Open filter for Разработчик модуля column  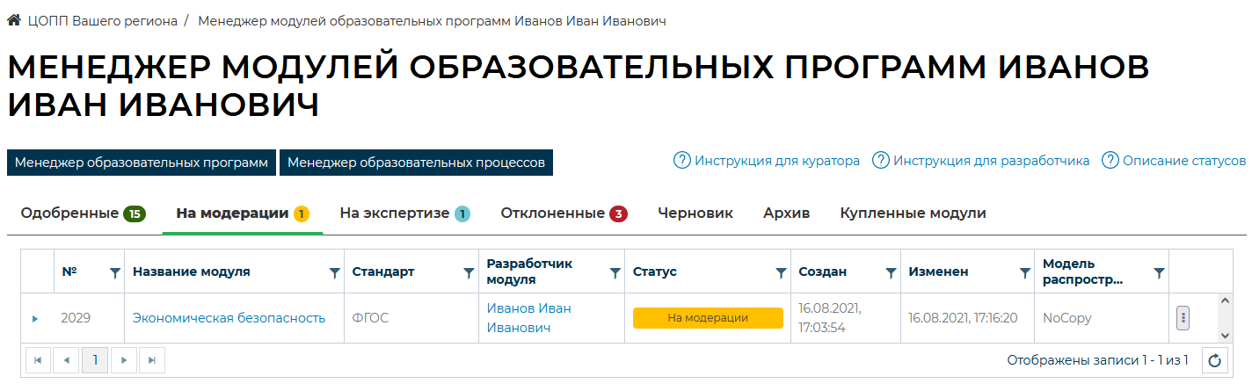point(615,273)
